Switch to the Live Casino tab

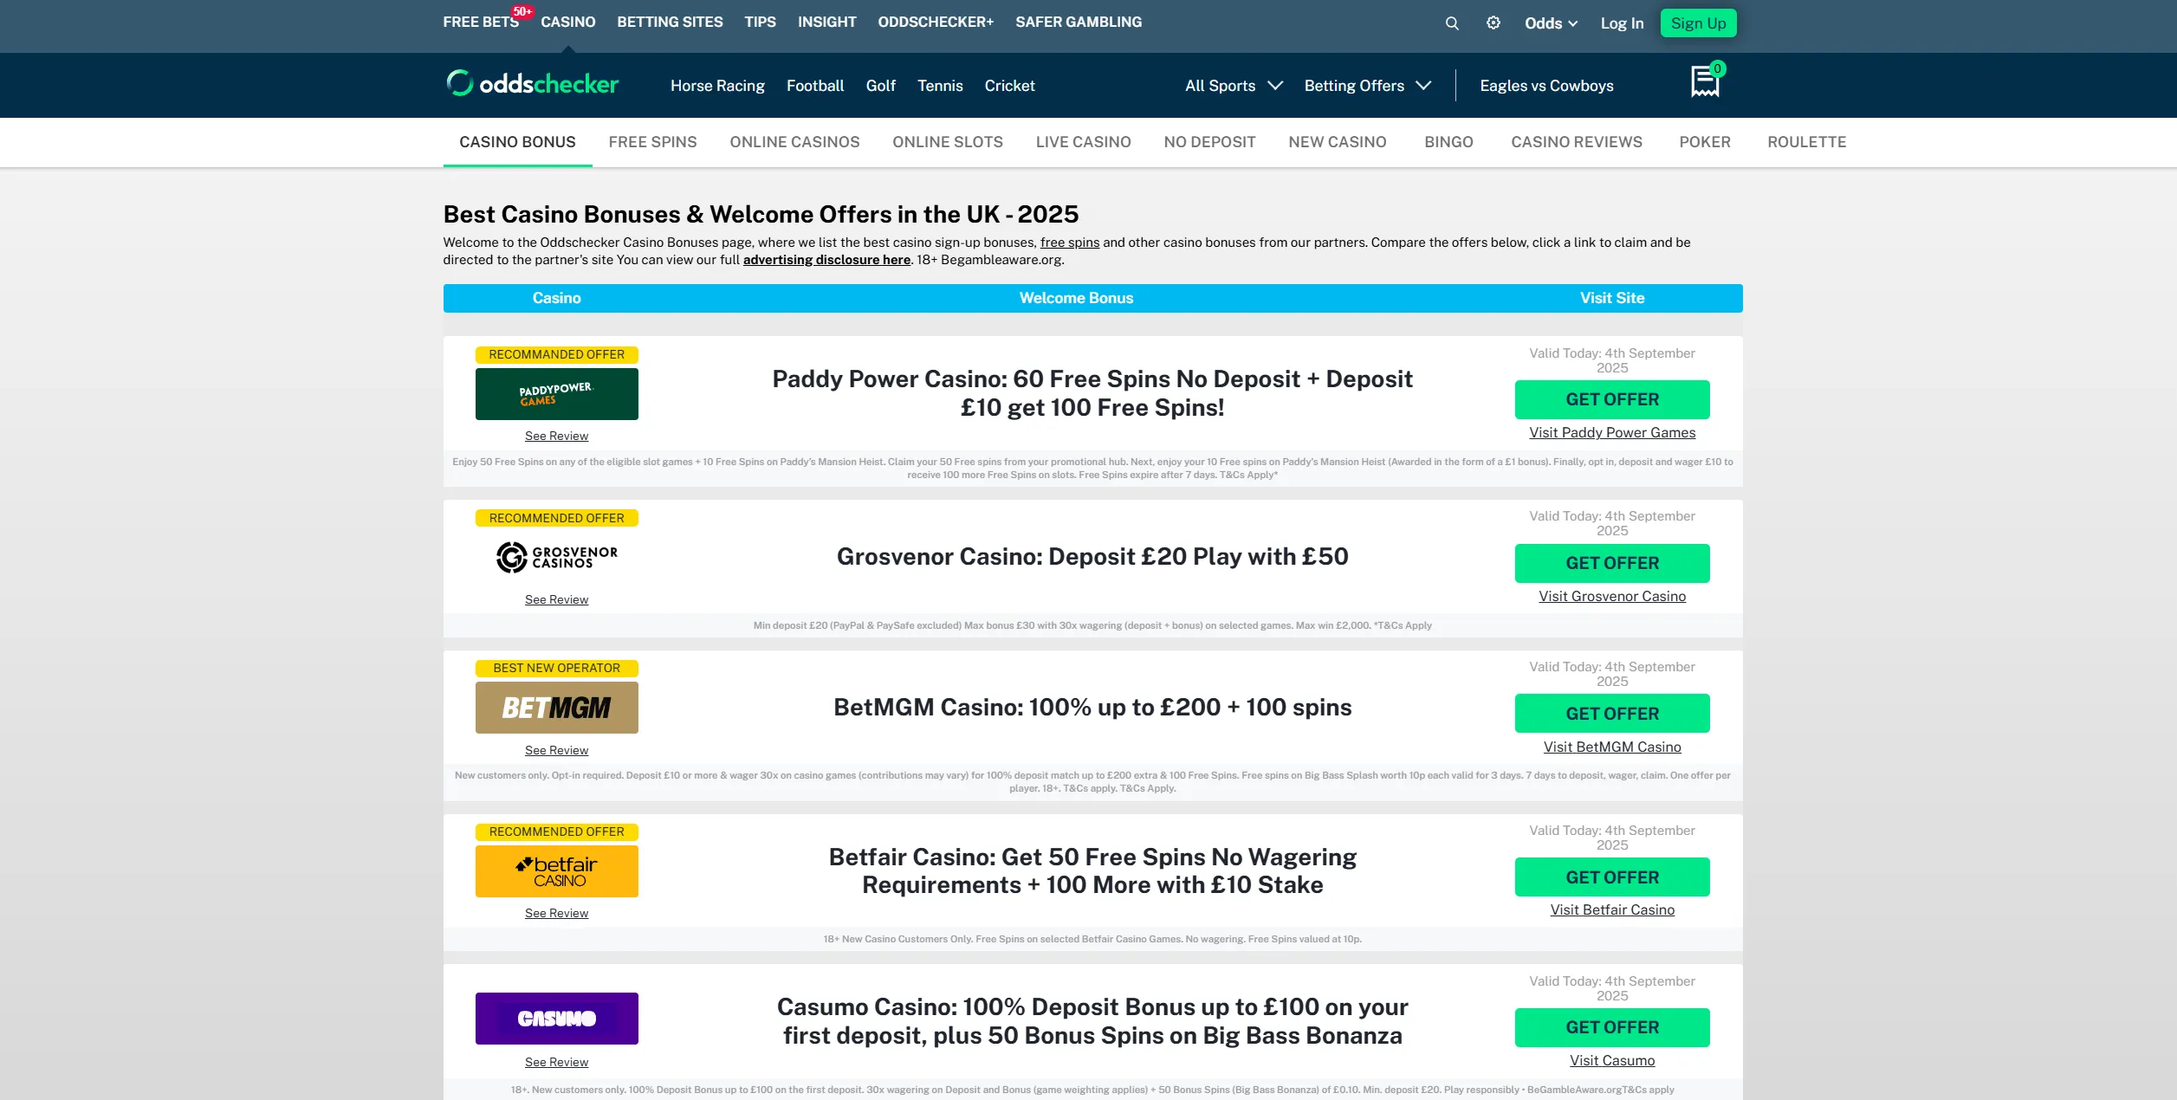1083,142
